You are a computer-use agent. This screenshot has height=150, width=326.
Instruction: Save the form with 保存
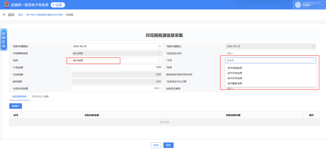168,145
